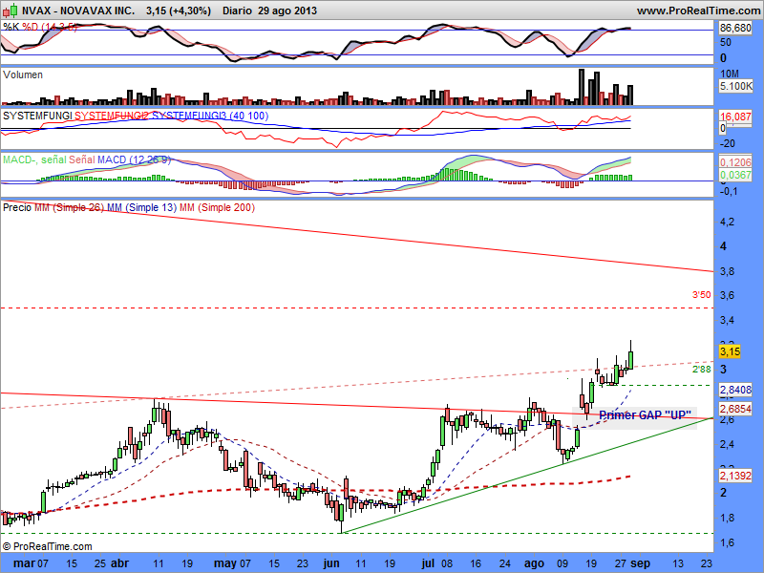
Task: Click the 3,8 price axis label
Action: [727, 271]
